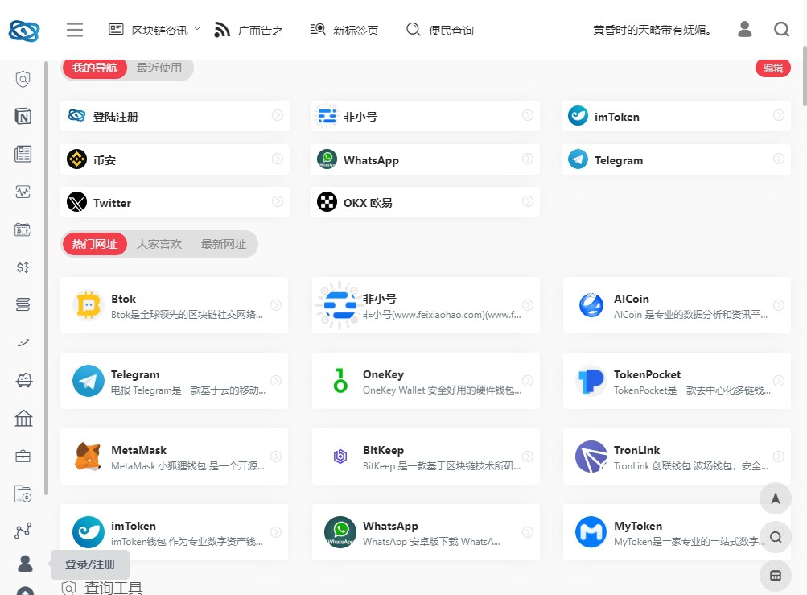
Task: Click the 登录/注册 tooltip label
Action: (x=90, y=564)
